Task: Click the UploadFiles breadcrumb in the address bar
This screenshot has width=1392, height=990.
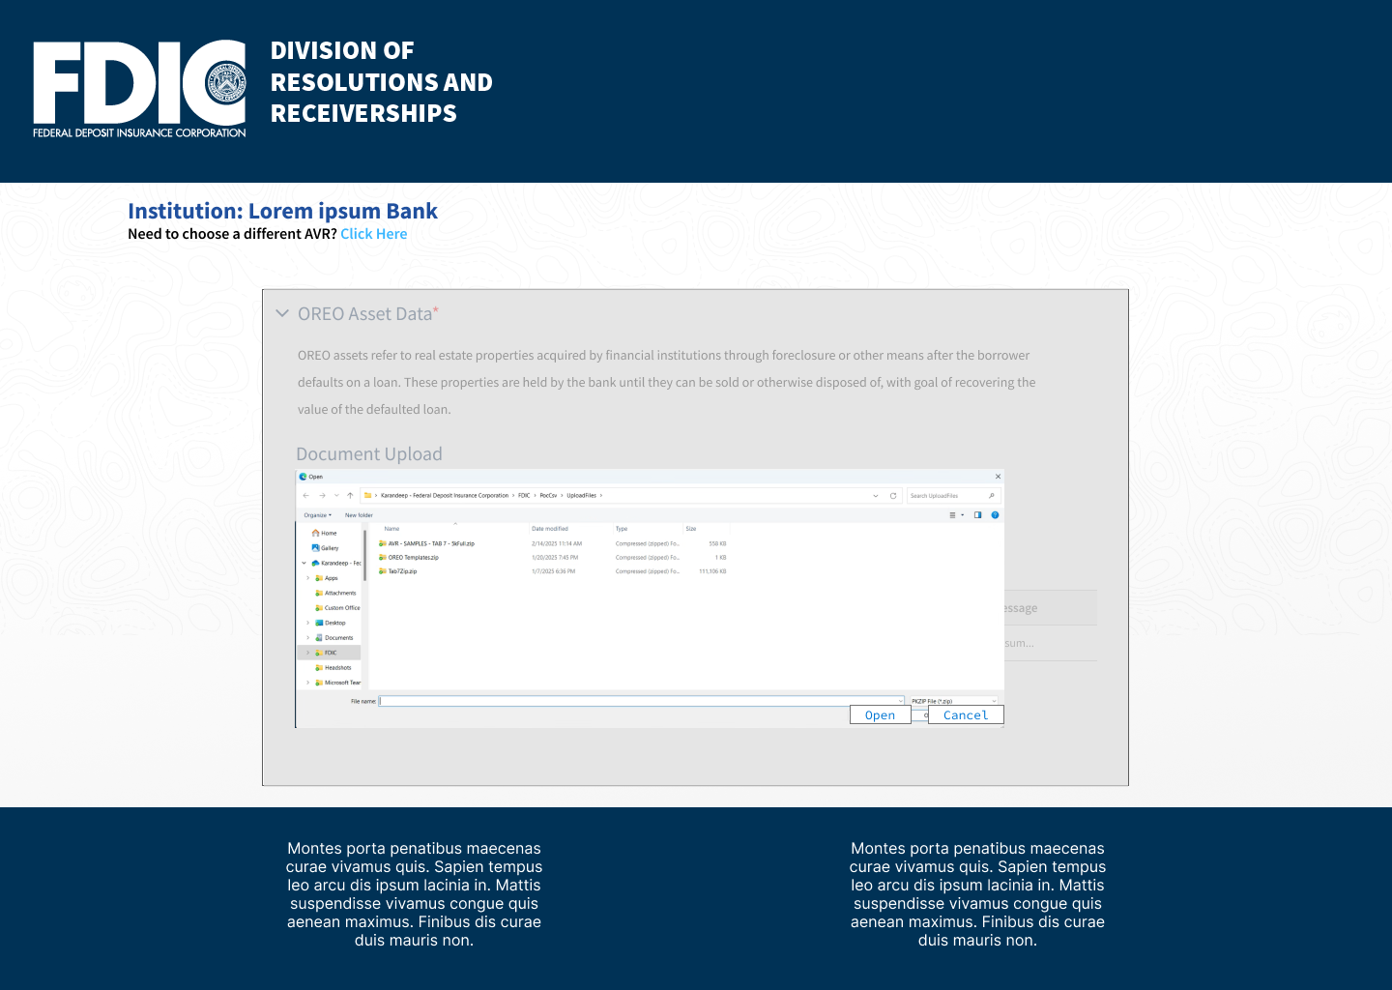Action: pyautogui.click(x=581, y=495)
